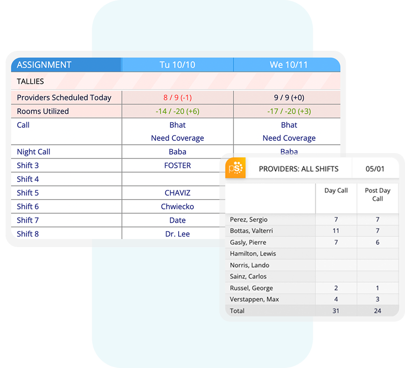This screenshot has width=405, height=368.
Task: Click Dr. Lee in Shift 8
Action: pyautogui.click(x=177, y=234)
